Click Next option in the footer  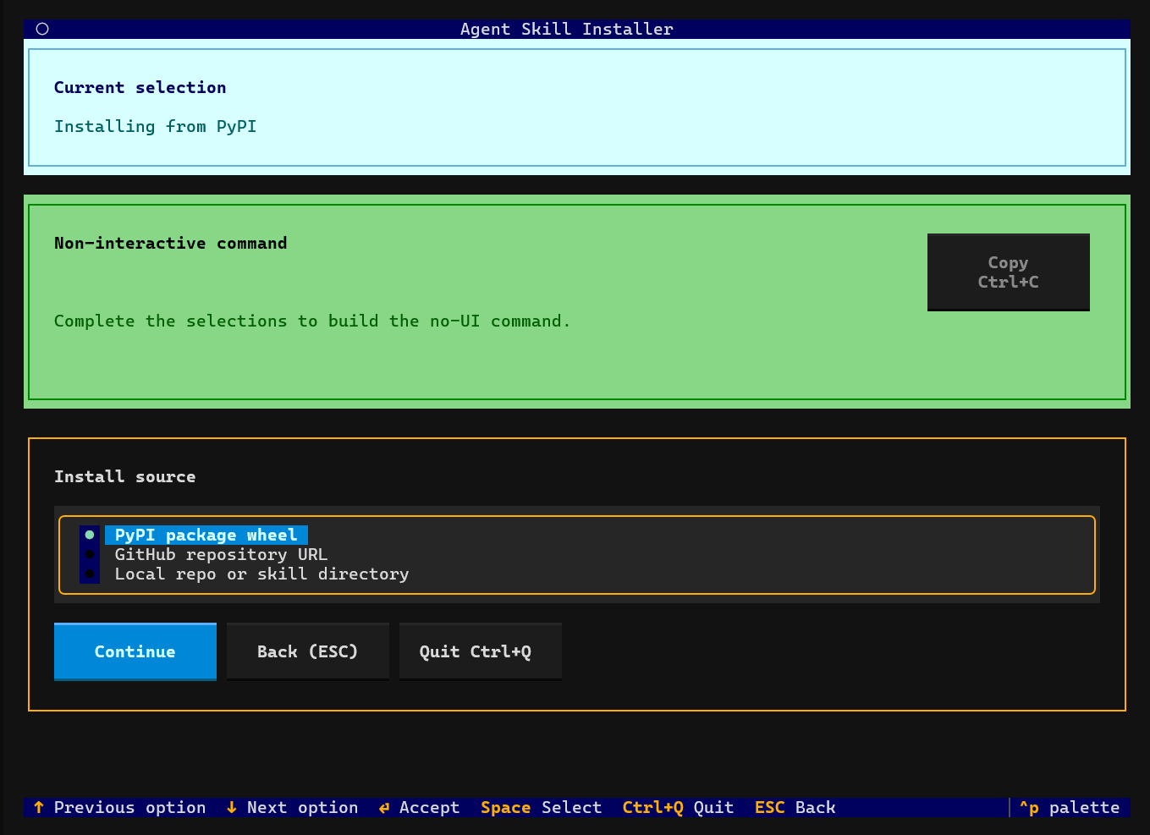click(x=292, y=807)
